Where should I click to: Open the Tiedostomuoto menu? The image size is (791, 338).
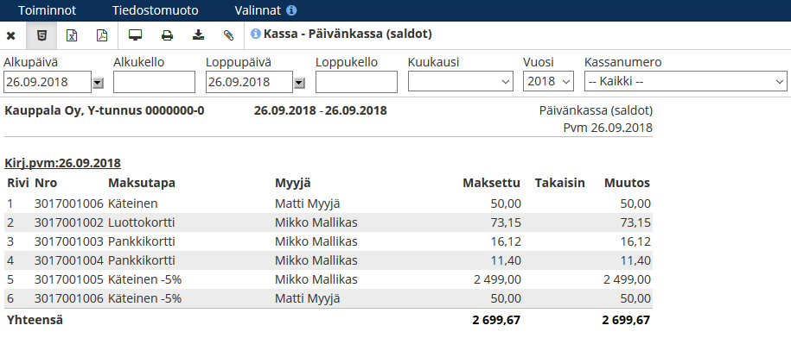pyautogui.click(x=156, y=10)
